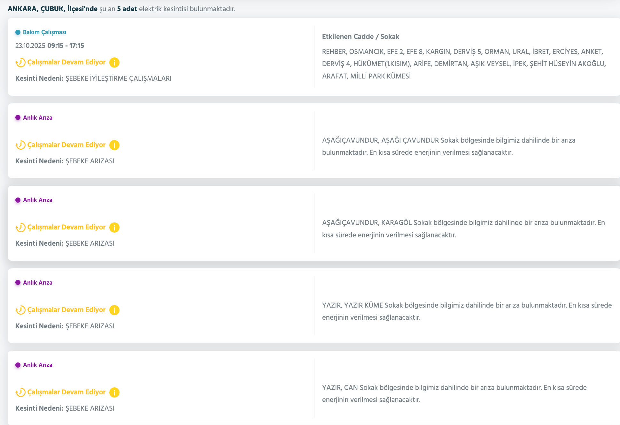This screenshot has height=425, width=620.
Task: Click the 09:15 - 17:15 outage time
Action: [66, 46]
